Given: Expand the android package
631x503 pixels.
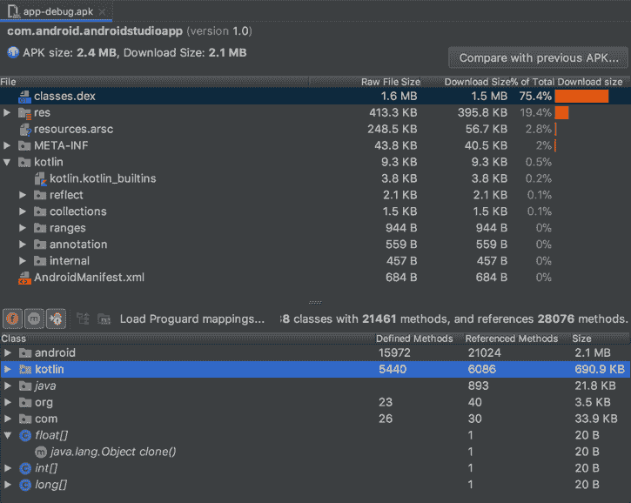Looking at the screenshot, I should tap(7, 353).
